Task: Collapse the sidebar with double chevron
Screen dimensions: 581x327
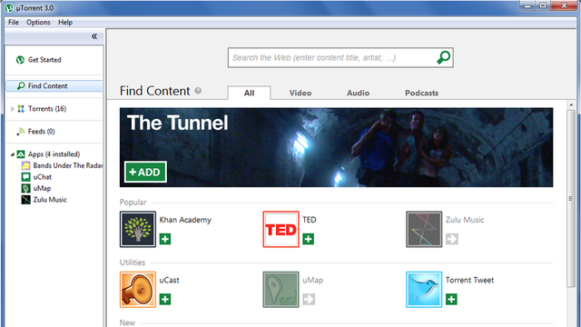Action: (x=94, y=36)
